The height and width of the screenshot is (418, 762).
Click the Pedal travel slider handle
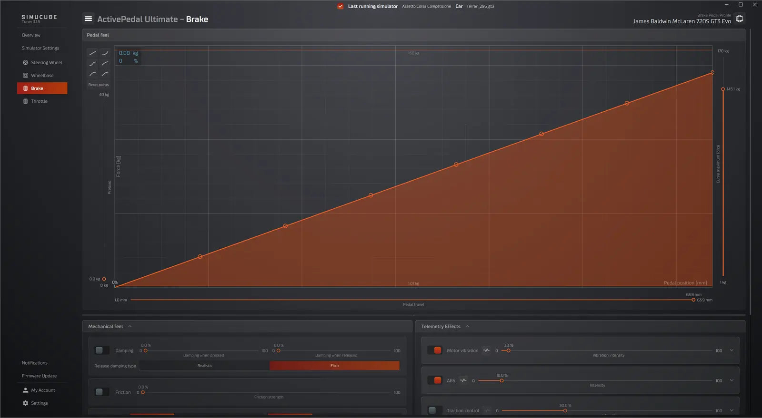pos(693,300)
